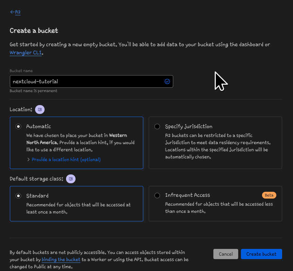Open Default storage class documentation icon
Screen dimensions: 293x271
coord(71,179)
